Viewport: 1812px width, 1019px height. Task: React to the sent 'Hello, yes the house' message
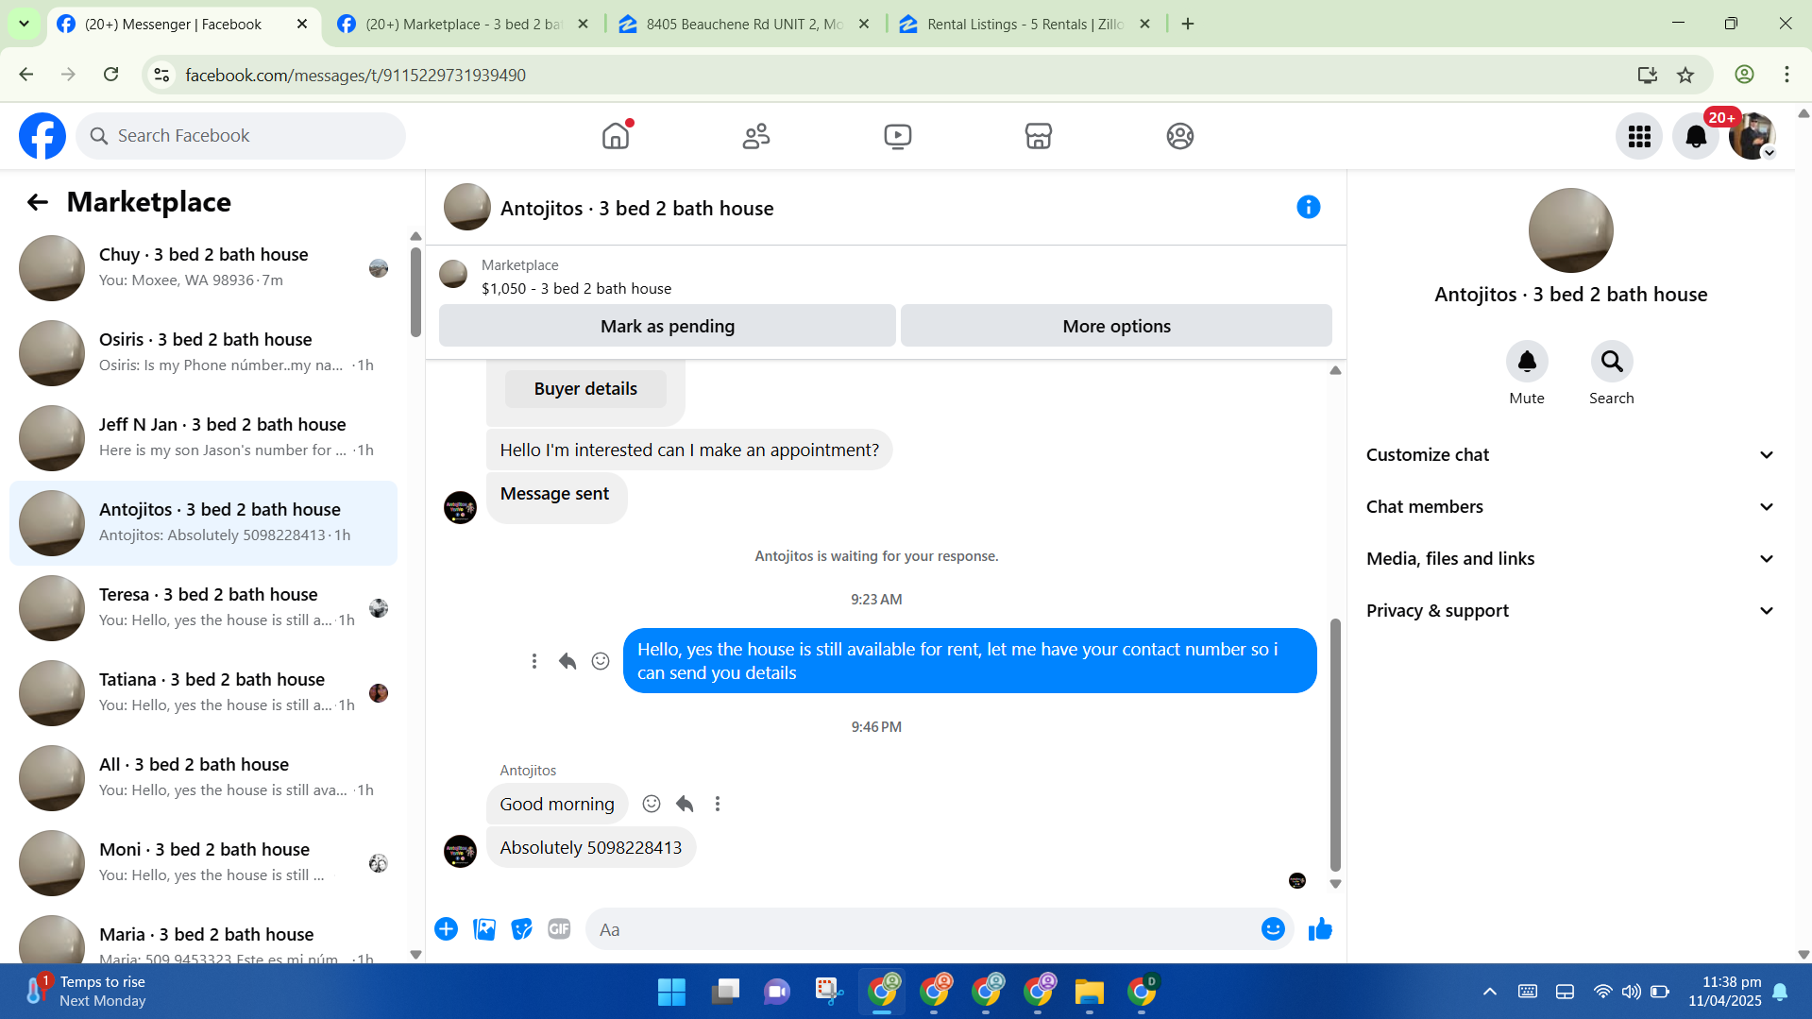(601, 661)
